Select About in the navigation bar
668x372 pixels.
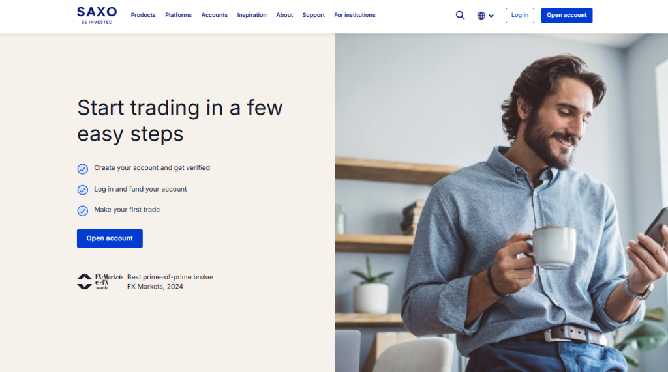point(284,15)
